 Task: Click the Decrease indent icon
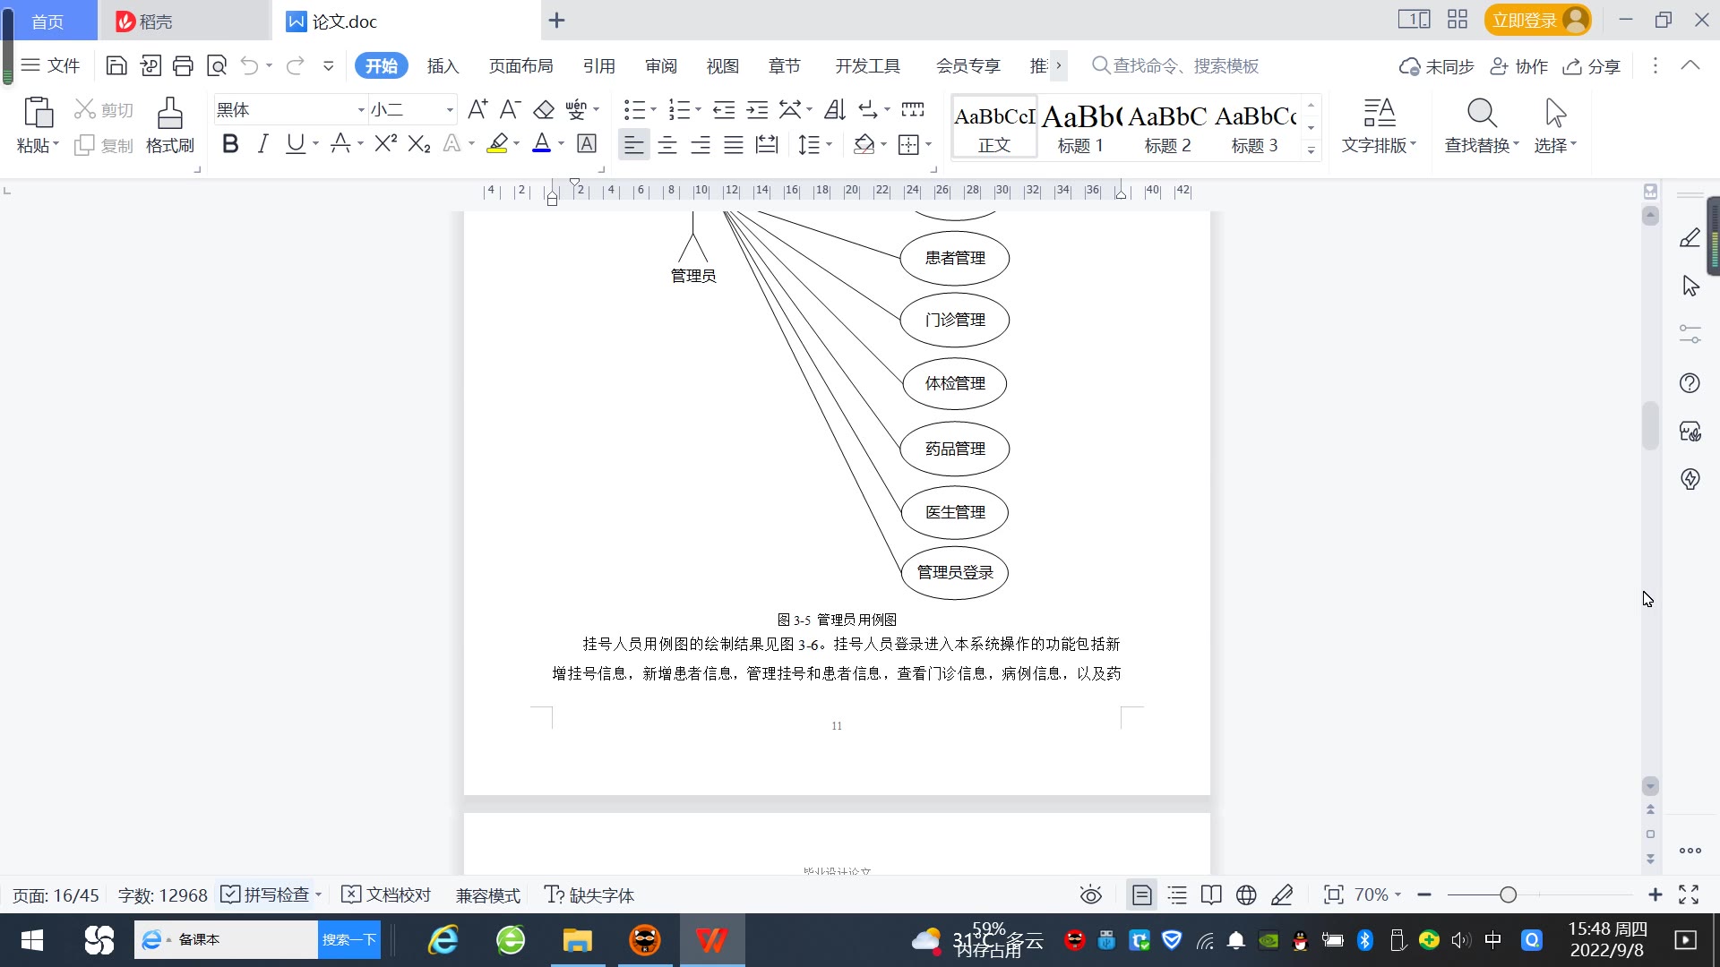coord(724,109)
